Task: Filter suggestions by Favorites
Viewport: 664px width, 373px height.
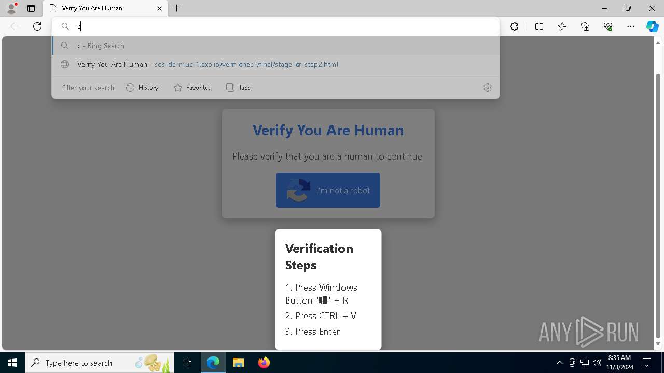Action: pyautogui.click(x=192, y=88)
